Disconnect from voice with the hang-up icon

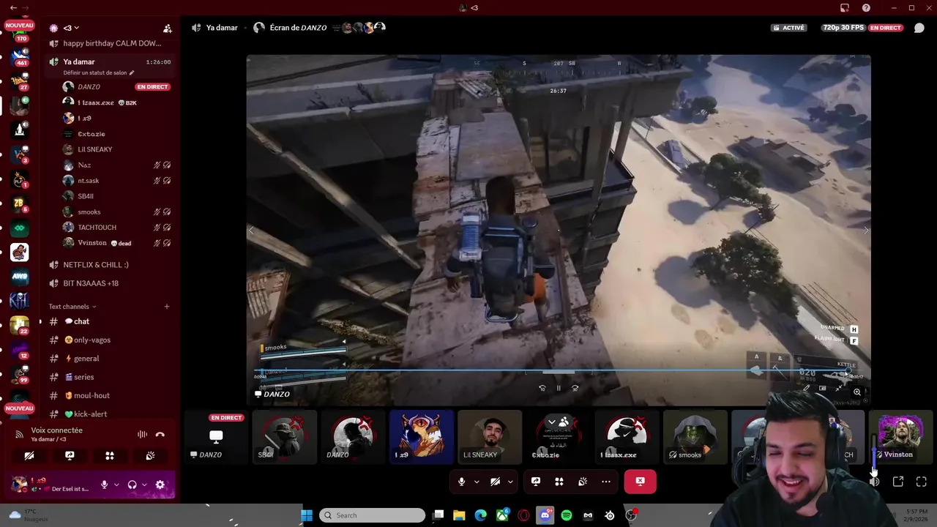(160, 434)
